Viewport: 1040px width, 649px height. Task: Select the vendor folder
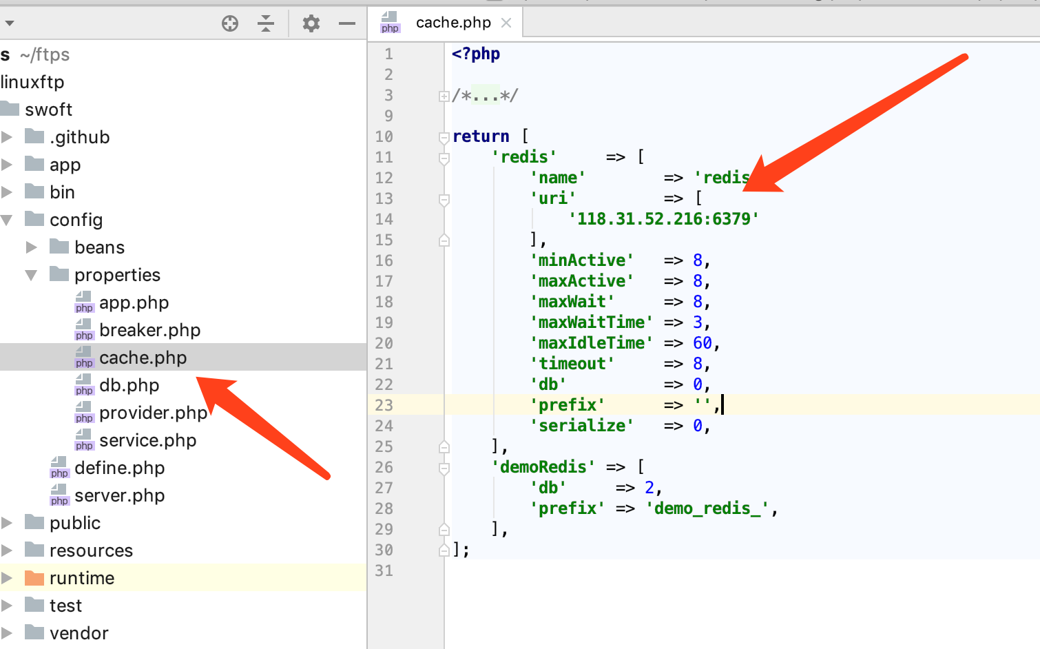pyautogui.click(x=79, y=633)
